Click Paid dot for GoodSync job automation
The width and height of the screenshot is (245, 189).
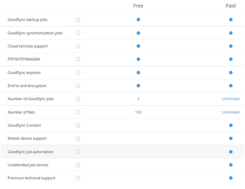(231, 152)
